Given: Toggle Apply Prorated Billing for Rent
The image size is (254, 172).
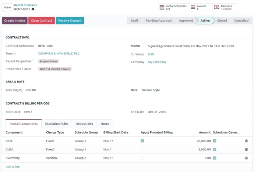Looking at the screenshot, I should tap(142, 141).
